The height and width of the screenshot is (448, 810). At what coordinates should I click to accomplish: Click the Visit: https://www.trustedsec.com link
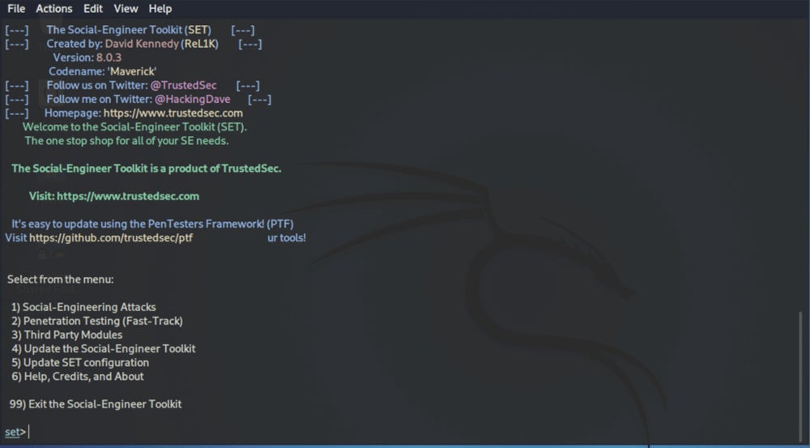click(114, 196)
